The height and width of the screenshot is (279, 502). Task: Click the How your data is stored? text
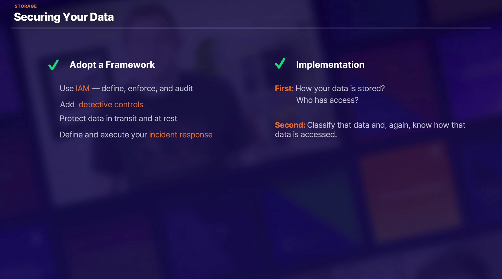340,89
